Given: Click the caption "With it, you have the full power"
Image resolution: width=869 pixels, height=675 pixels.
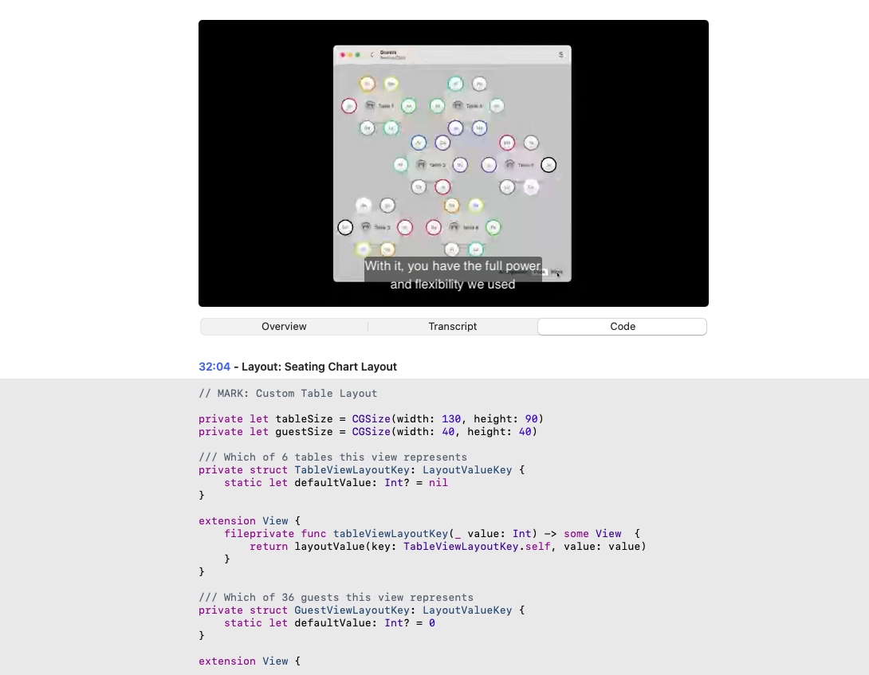Looking at the screenshot, I should point(452,266).
